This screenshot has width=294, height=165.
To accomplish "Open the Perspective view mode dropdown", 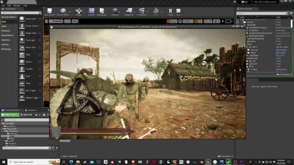I will point(56,21).
